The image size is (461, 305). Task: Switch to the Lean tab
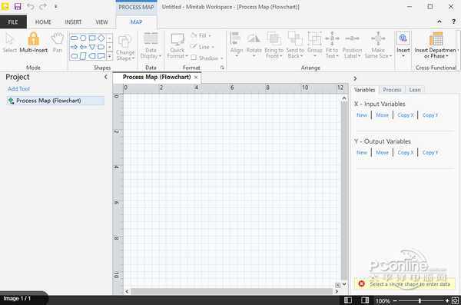coord(415,90)
